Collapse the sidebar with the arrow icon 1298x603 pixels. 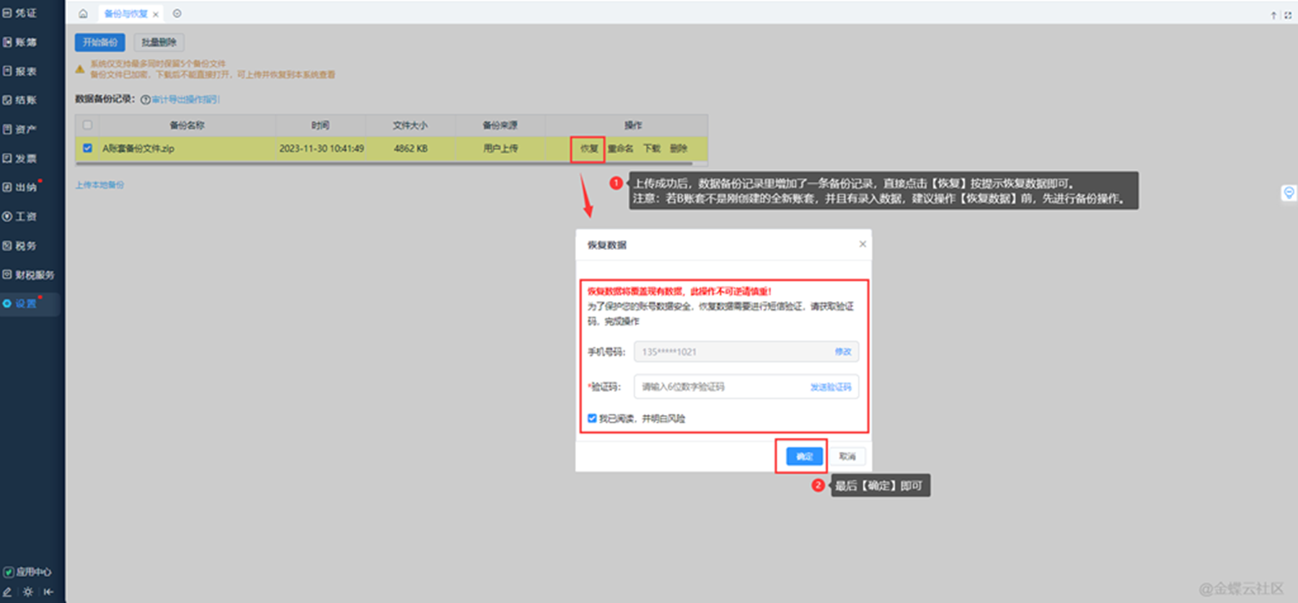tap(48, 591)
